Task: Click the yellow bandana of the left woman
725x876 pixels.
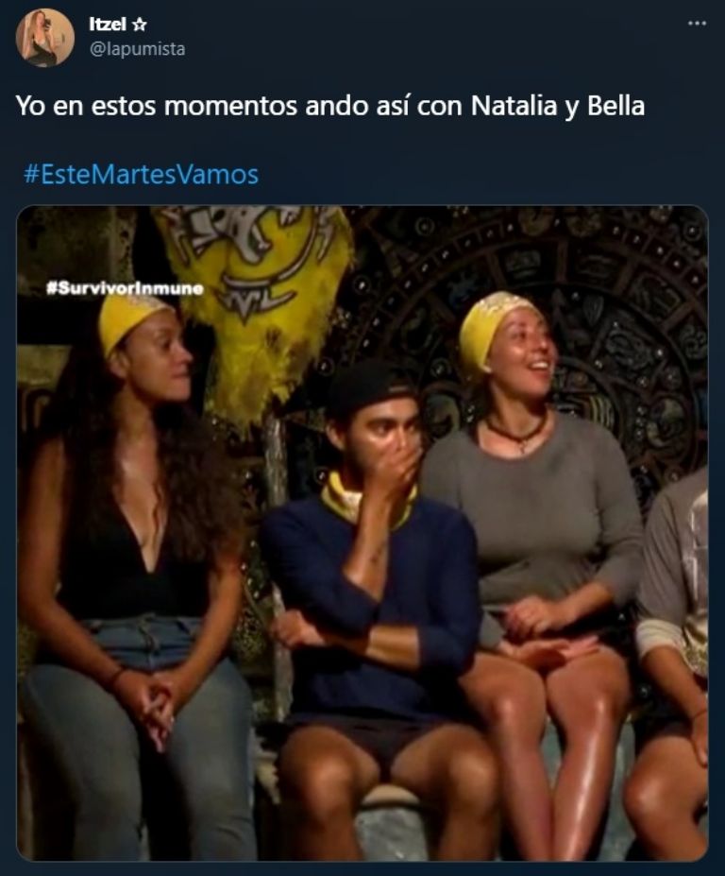Action: (127, 319)
